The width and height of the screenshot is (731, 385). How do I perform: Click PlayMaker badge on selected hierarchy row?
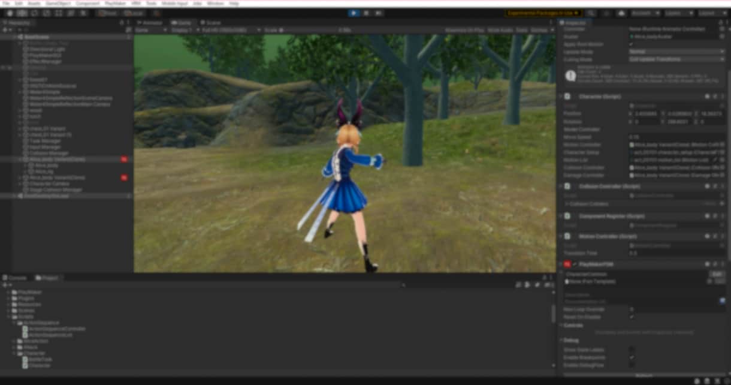pyautogui.click(x=124, y=160)
